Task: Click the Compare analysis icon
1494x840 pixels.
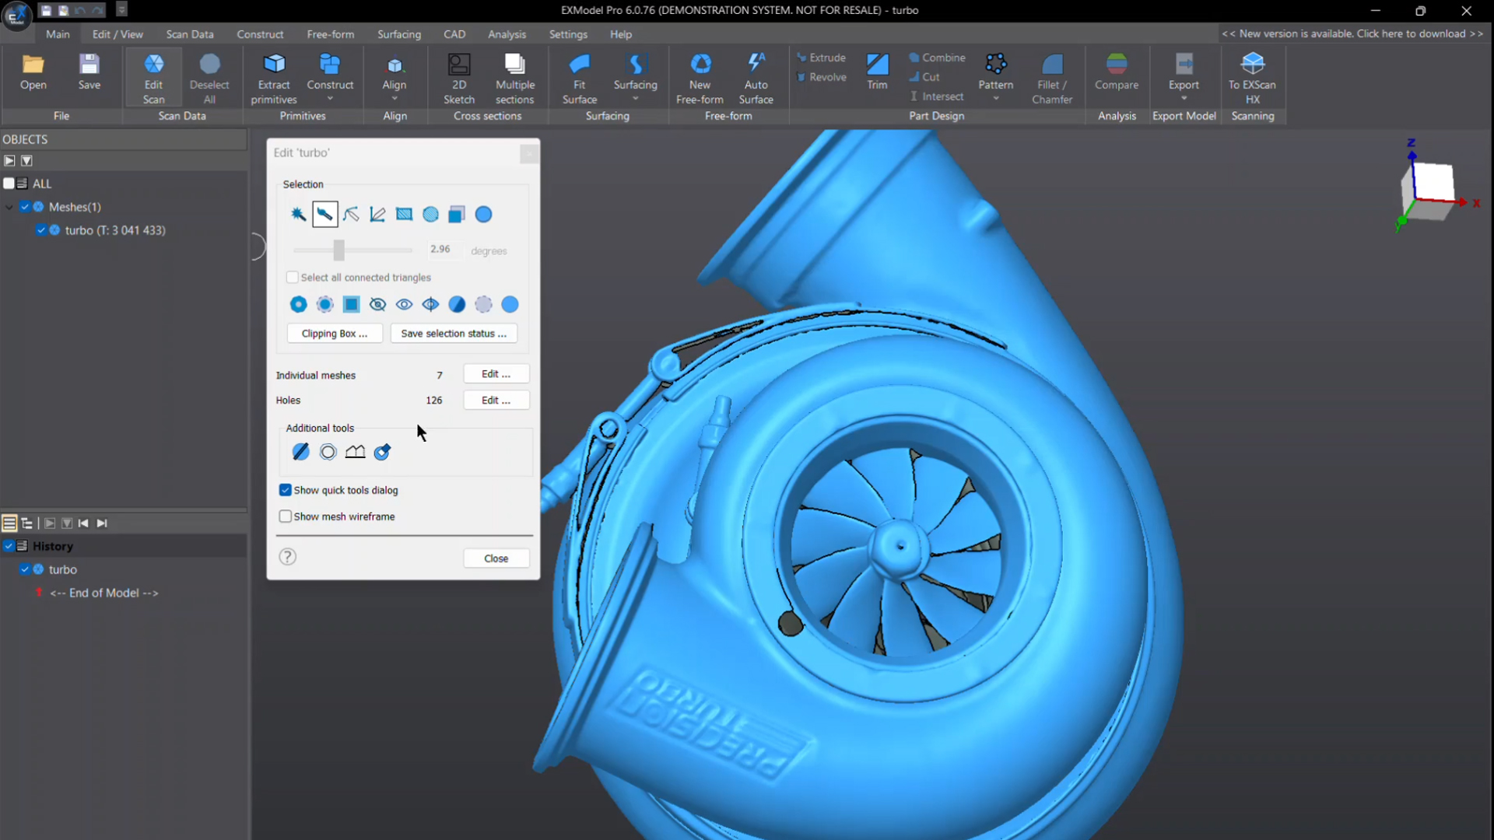Action: pyautogui.click(x=1116, y=65)
